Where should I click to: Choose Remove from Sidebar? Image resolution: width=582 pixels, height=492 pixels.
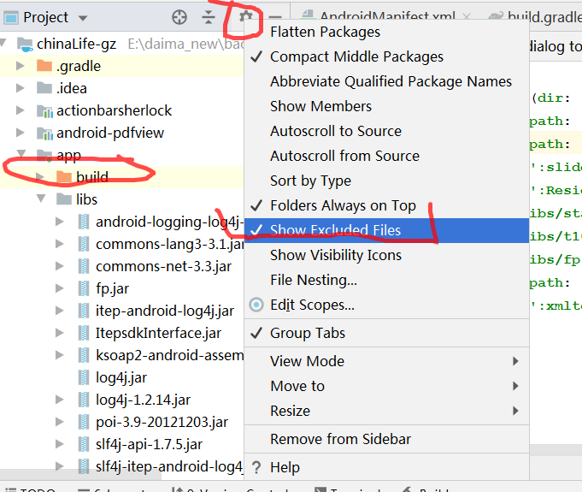[x=386, y=439]
